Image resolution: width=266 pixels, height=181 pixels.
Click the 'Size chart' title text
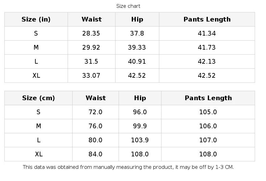tap(128, 6)
